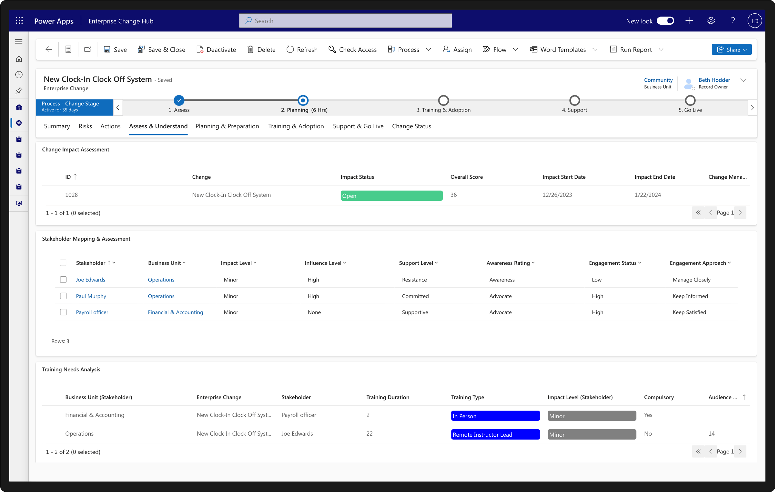Click the back arrow in command bar
This screenshot has height=492, width=775.
(49, 49)
